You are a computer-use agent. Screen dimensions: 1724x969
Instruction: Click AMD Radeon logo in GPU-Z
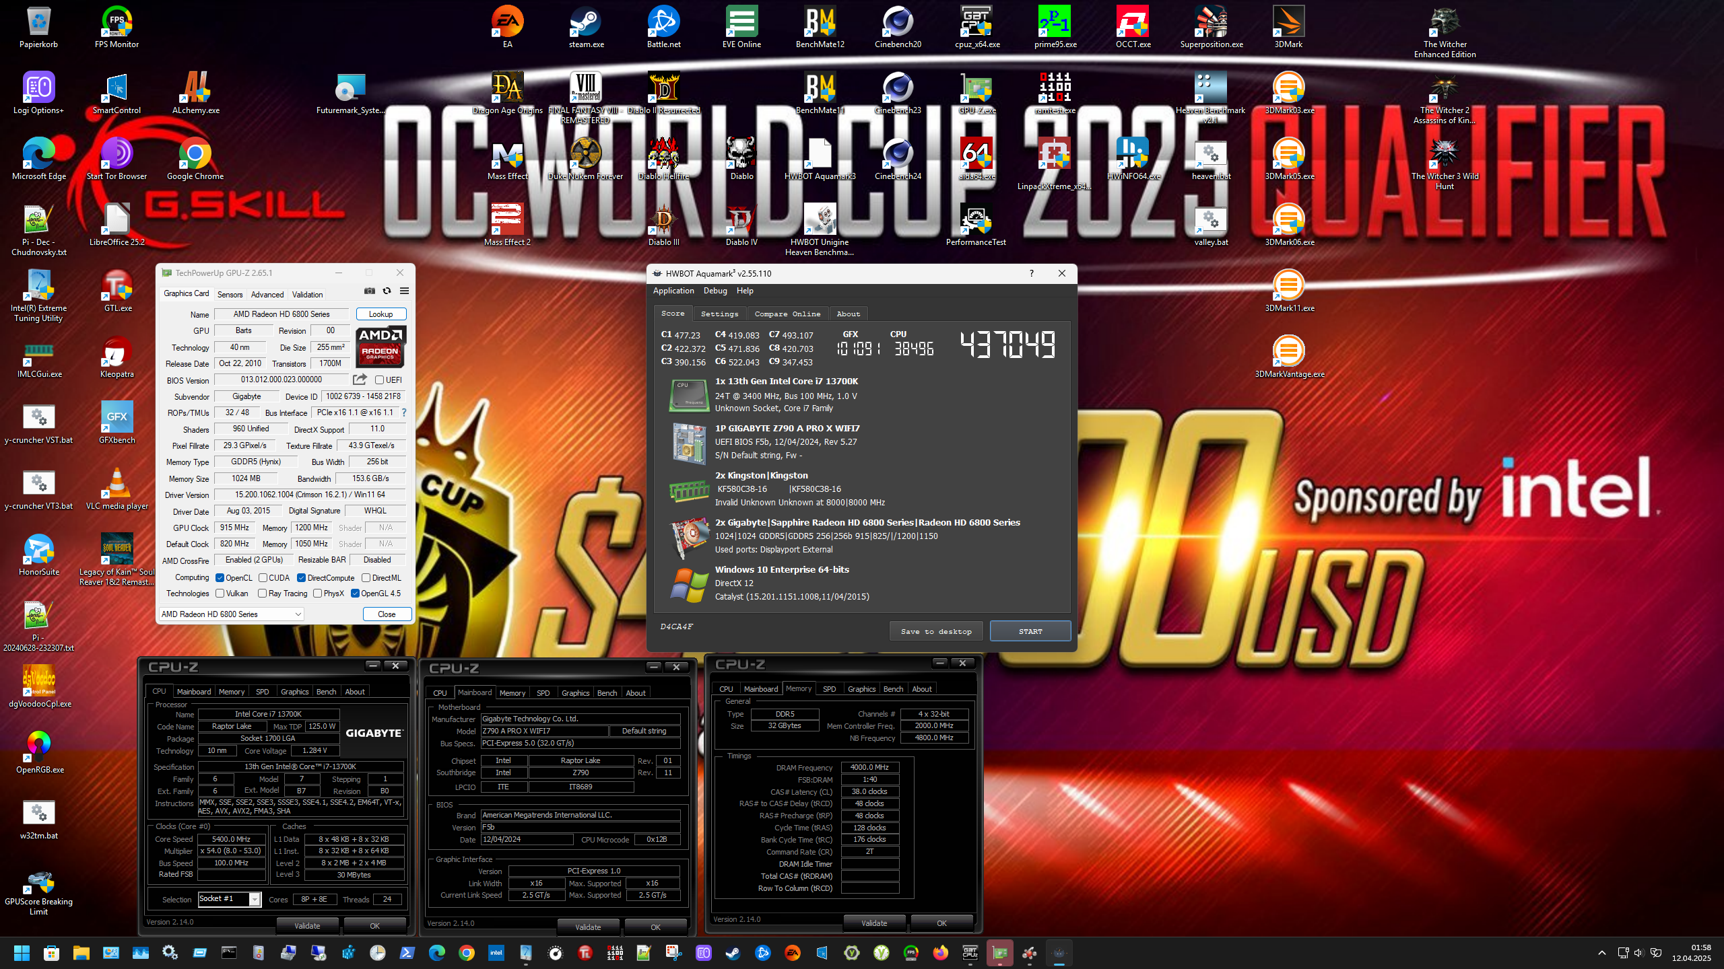[x=380, y=347]
